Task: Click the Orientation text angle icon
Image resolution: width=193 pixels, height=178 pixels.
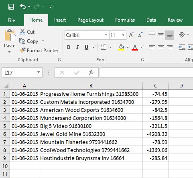Action: tap(182, 35)
